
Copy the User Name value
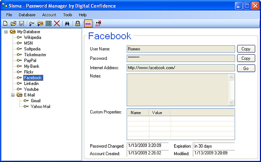click(246, 49)
